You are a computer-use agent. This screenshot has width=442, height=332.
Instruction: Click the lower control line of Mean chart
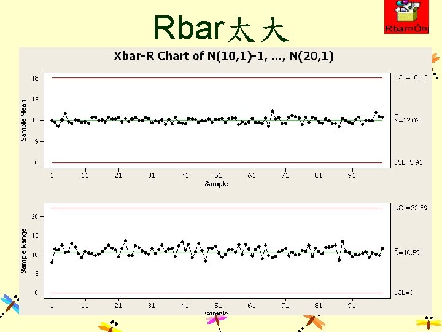pyautogui.click(x=217, y=162)
